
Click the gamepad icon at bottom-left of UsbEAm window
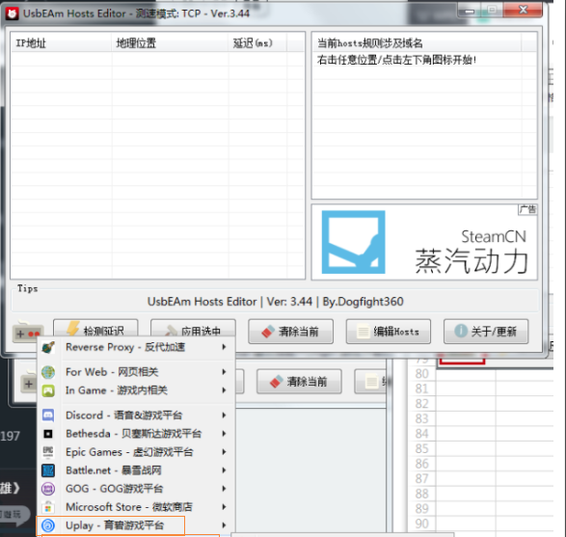(x=28, y=331)
